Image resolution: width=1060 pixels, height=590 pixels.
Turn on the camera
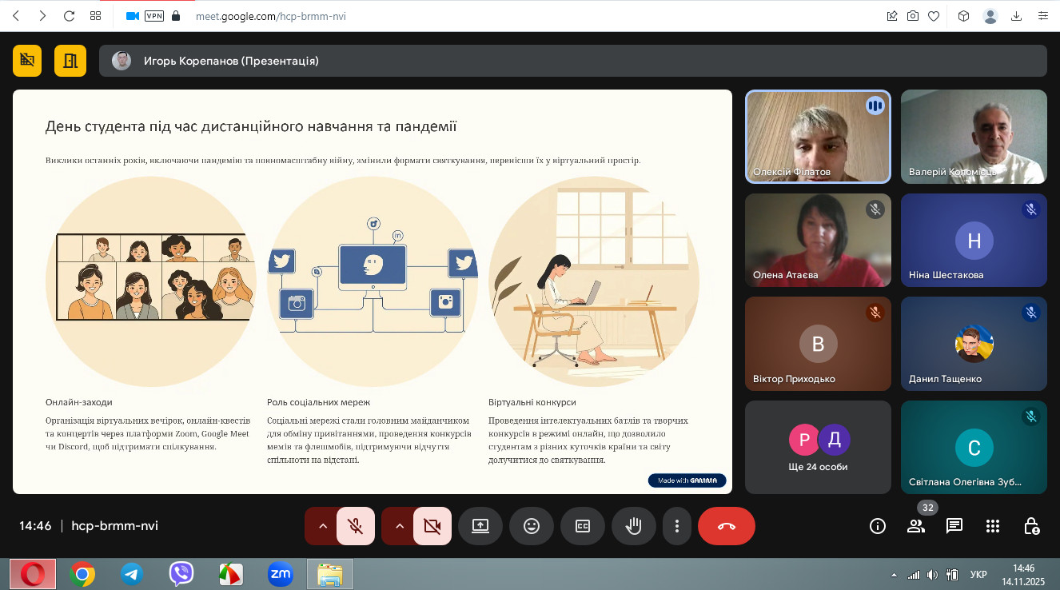432,526
